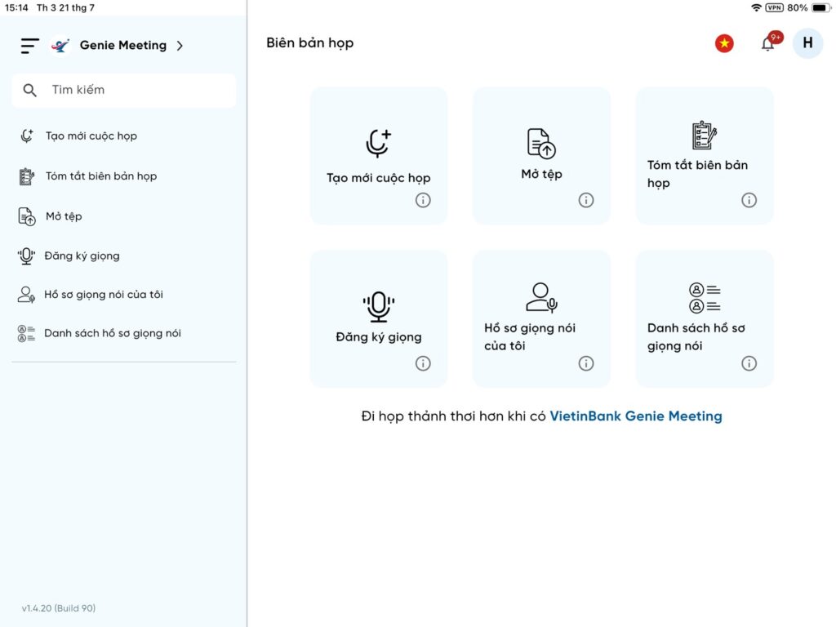Select Tạo mới cuộc họp in sidebar
The height and width of the screenshot is (627, 836).
[x=124, y=136]
